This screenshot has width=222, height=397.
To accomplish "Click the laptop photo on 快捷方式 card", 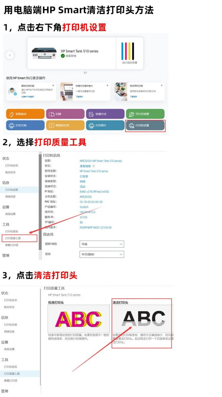I will (x=67, y=92).
